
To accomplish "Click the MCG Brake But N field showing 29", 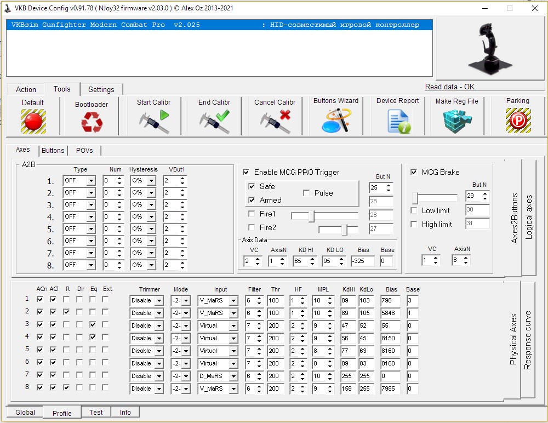I will point(473,196).
